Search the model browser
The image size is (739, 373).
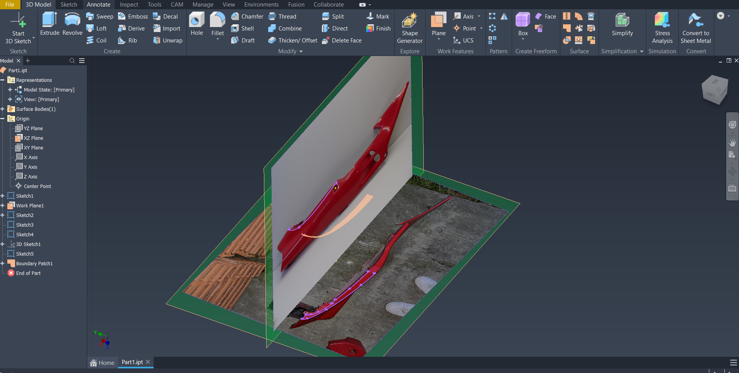click(x=72, y=61)
